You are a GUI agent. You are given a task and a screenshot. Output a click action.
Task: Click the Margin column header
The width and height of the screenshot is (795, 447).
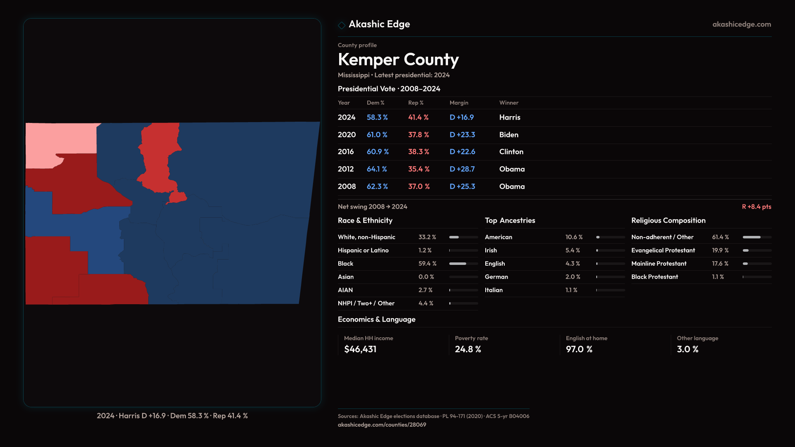[458, 103]
